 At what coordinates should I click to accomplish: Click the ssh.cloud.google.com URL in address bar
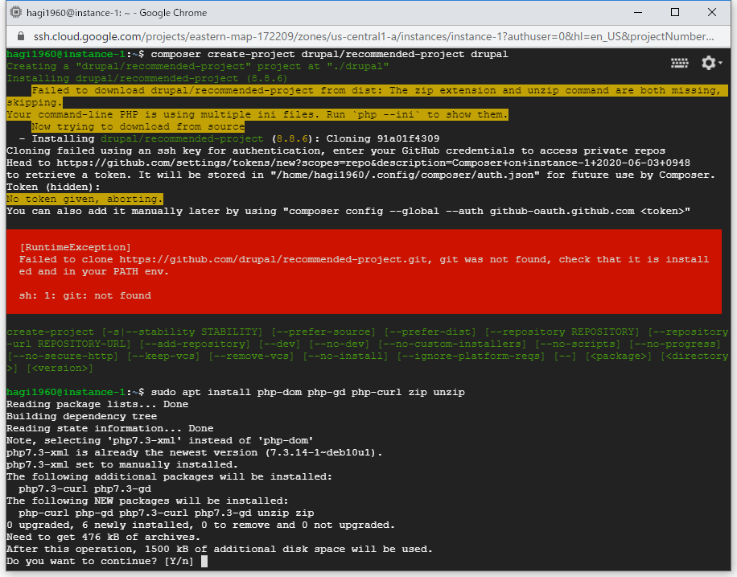373,37
